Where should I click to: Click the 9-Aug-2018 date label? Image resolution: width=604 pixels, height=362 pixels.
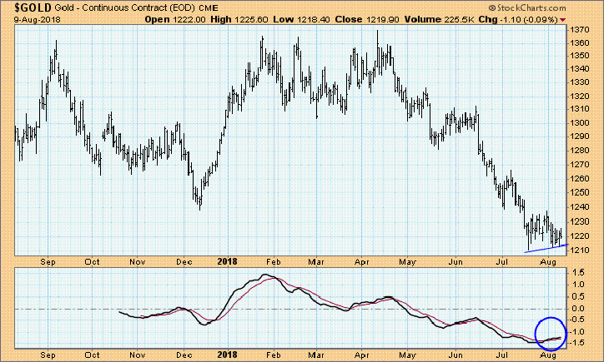pyautogui.click(x=27, y=18)
